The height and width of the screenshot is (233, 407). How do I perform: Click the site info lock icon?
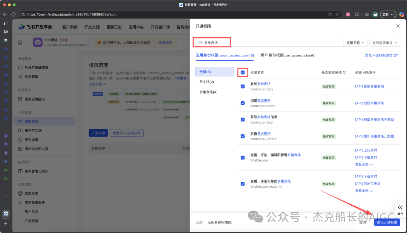23,15
